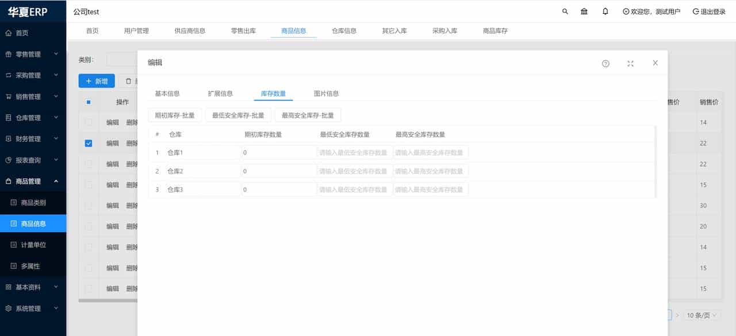
Task: Click the 期初库存-批量 button
Action: coord(174,114)
